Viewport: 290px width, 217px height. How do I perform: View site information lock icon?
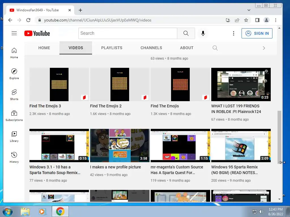tap(39, 20)
